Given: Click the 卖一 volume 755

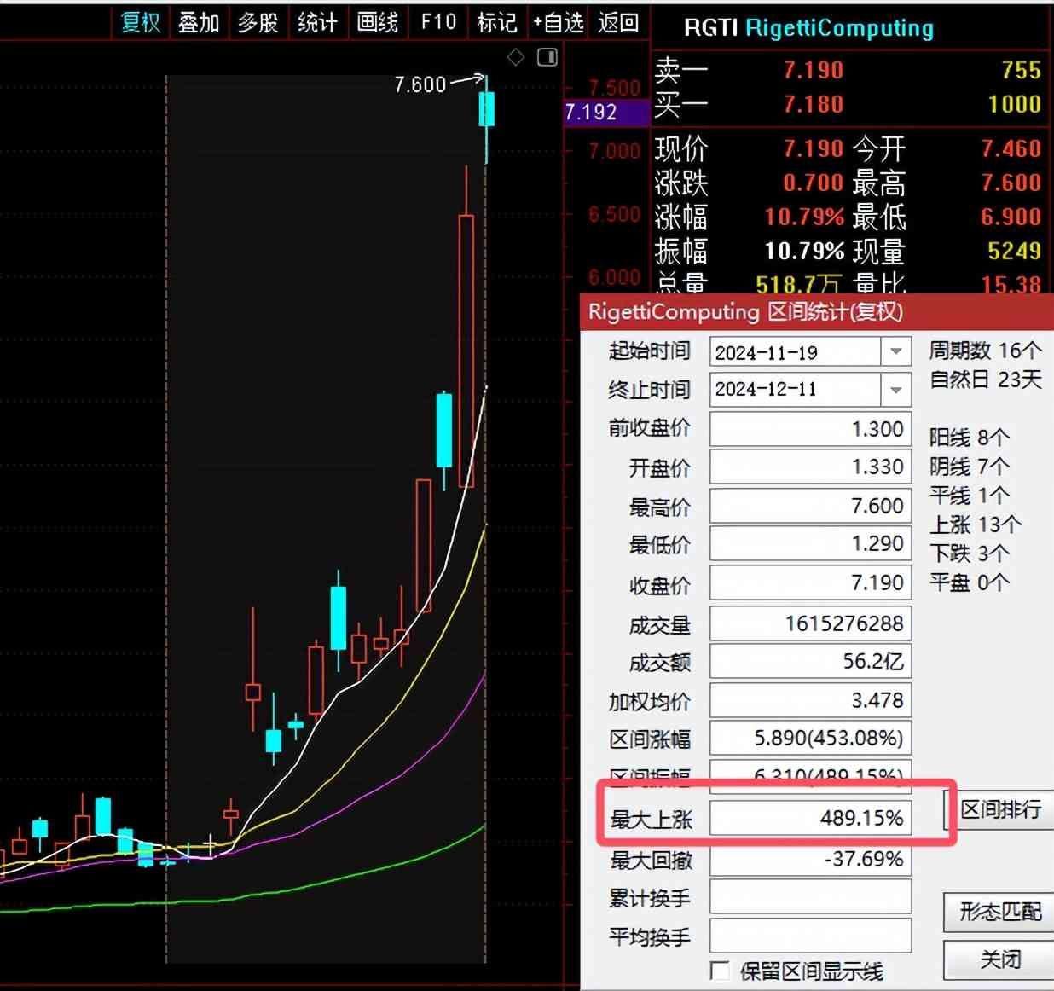Looking at the screenshot, I should [1022, 70].
